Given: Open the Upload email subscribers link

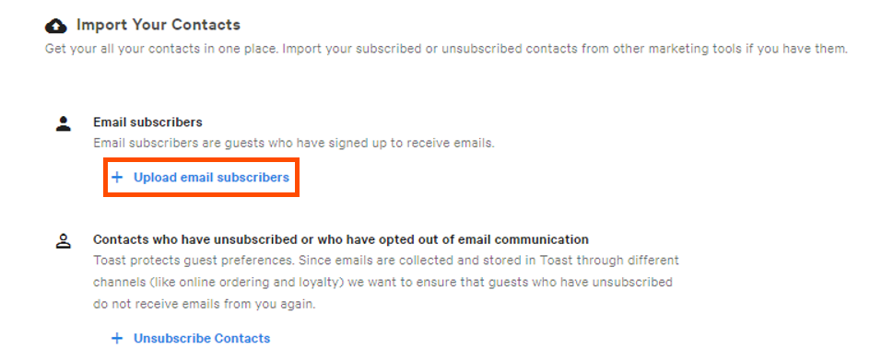Looking at the screenshot, I should pos(211,178).
